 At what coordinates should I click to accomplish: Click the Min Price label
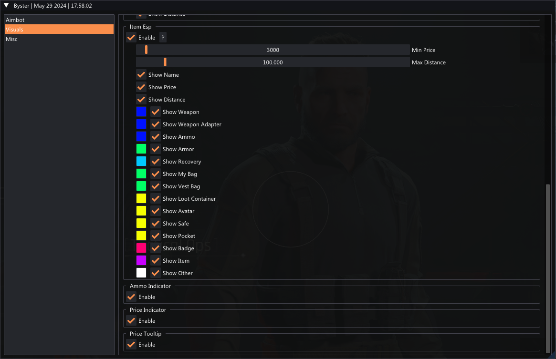click(423, 50)
